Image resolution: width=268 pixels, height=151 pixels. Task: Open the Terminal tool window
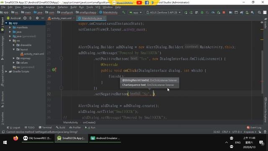point(45,128)
